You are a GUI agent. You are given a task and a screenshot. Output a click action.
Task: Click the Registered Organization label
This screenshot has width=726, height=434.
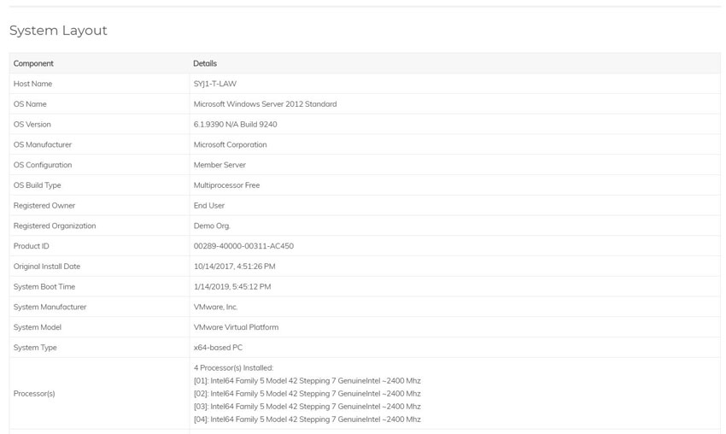(x=55, y=226)
